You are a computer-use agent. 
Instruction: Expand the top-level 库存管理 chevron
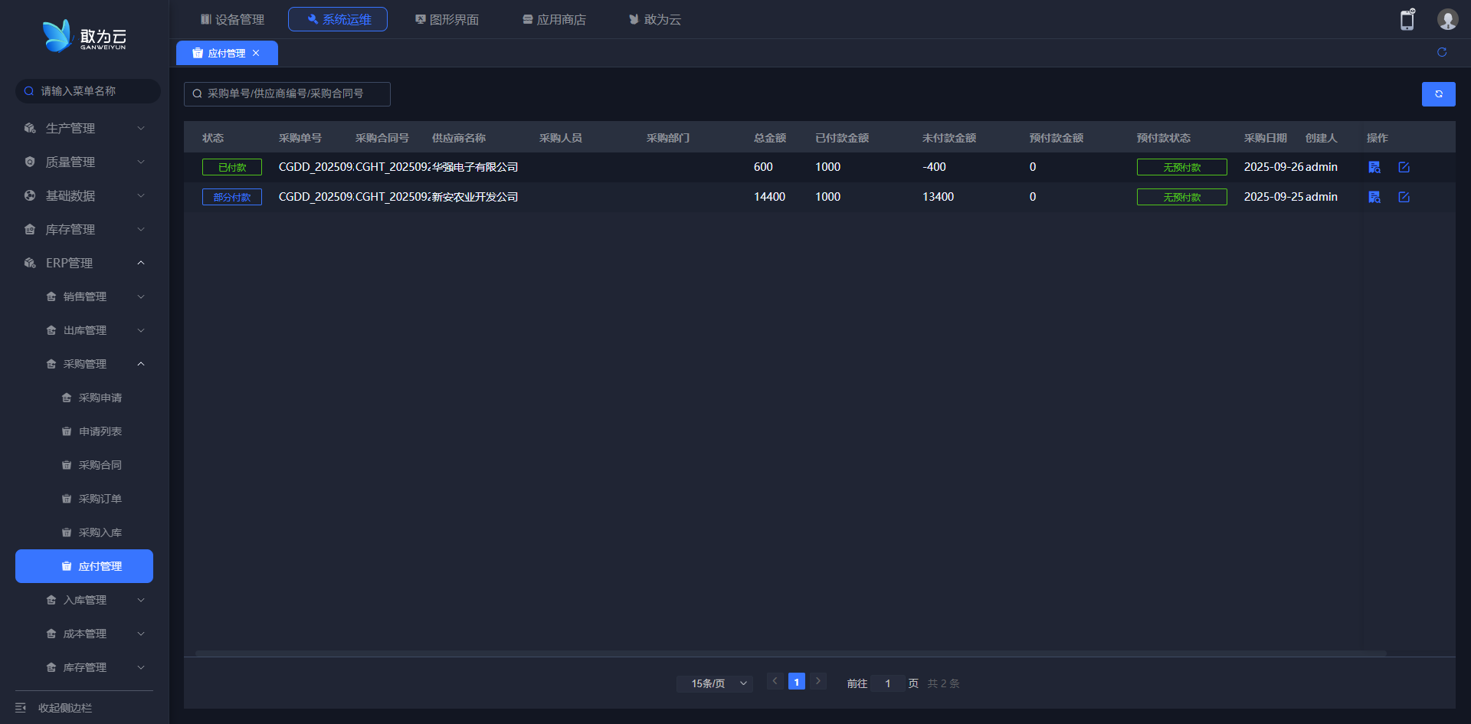tap(141, 229)
